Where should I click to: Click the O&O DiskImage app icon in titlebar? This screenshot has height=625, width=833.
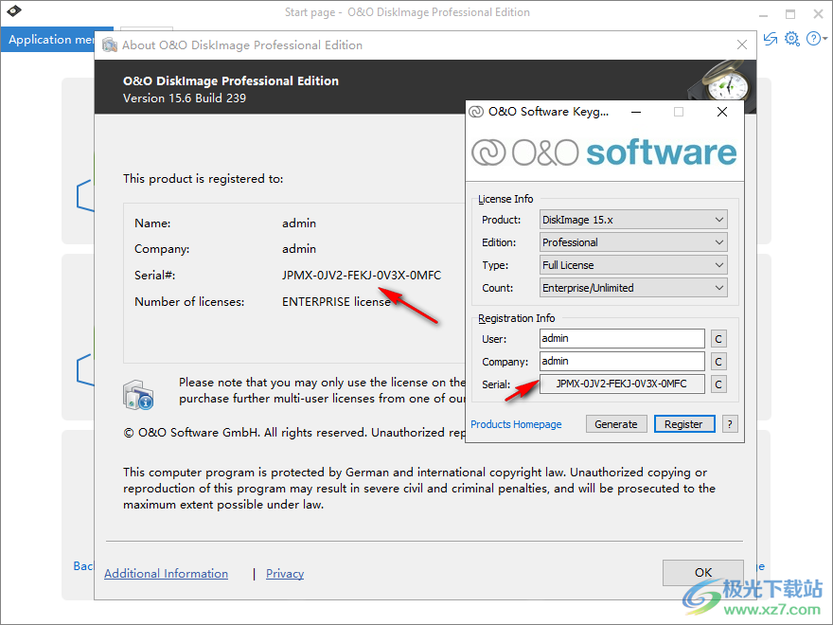tap(13, 11)
